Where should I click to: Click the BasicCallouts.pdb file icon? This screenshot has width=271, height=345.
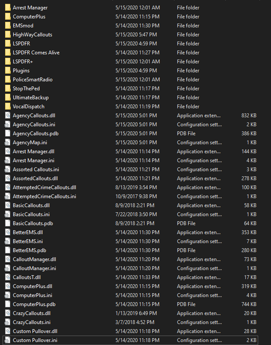coord(8,223)
